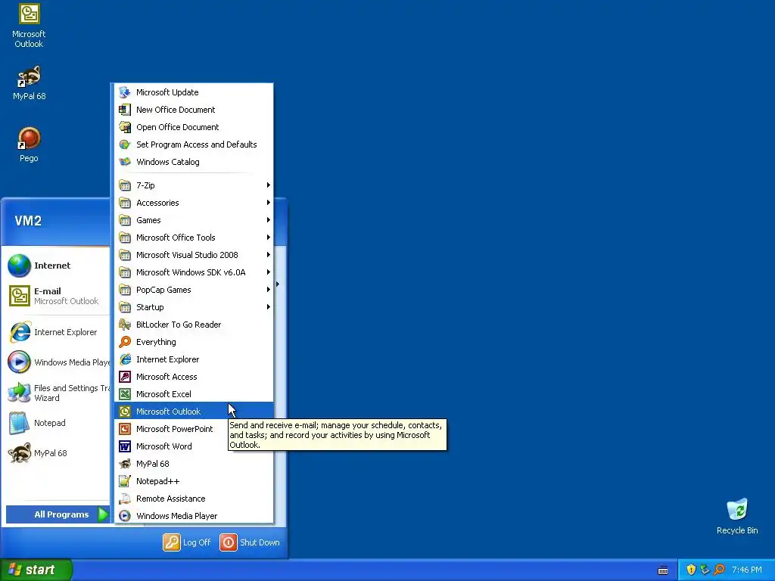
Task: Click the Microsoft Windows SDK v6.0A folder icon
Action: point(125,272)
